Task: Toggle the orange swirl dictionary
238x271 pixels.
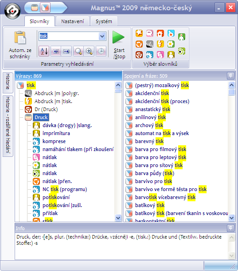Action: [139, 44]
